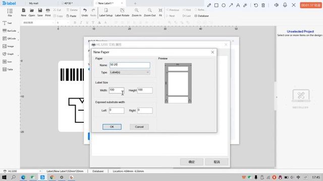Pick the recorder text annotation tool
This screenshot has height=181, width=323.
[238, 6]
